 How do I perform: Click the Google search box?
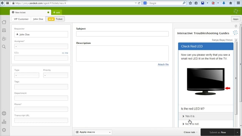coord(164,3)
